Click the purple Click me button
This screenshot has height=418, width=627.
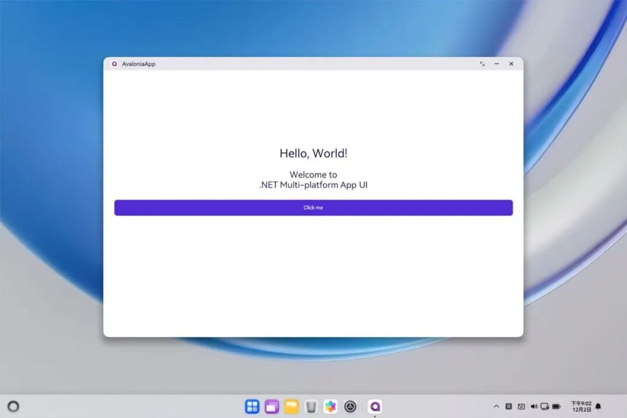coord(313,208)
